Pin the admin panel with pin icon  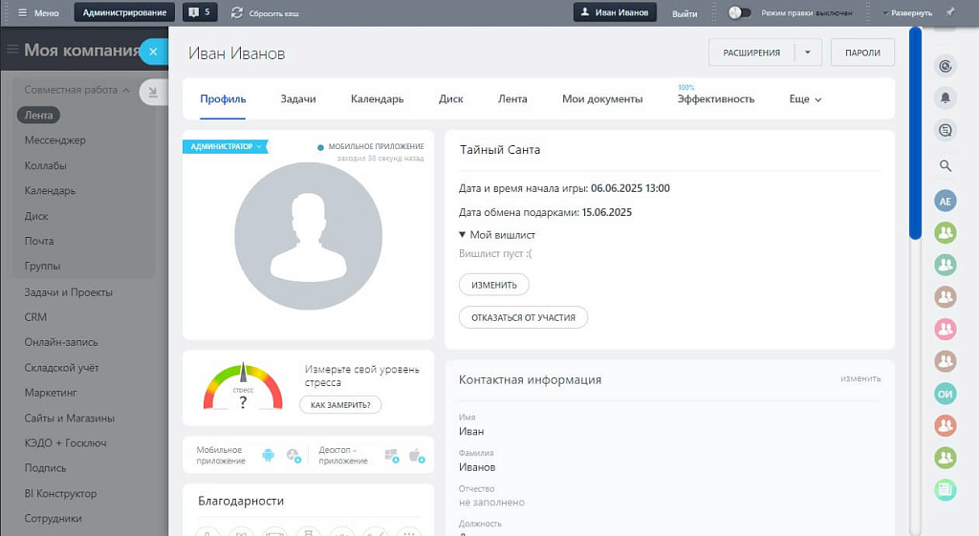point(949,12)
